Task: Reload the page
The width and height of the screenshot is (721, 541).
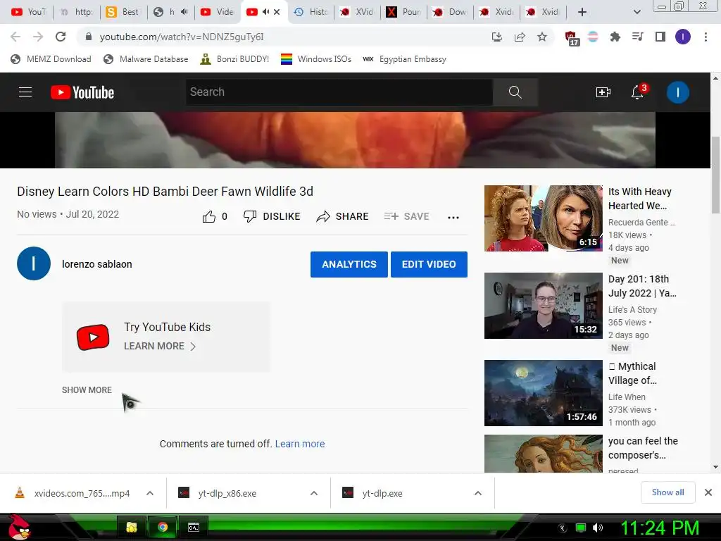Action: 61,37
